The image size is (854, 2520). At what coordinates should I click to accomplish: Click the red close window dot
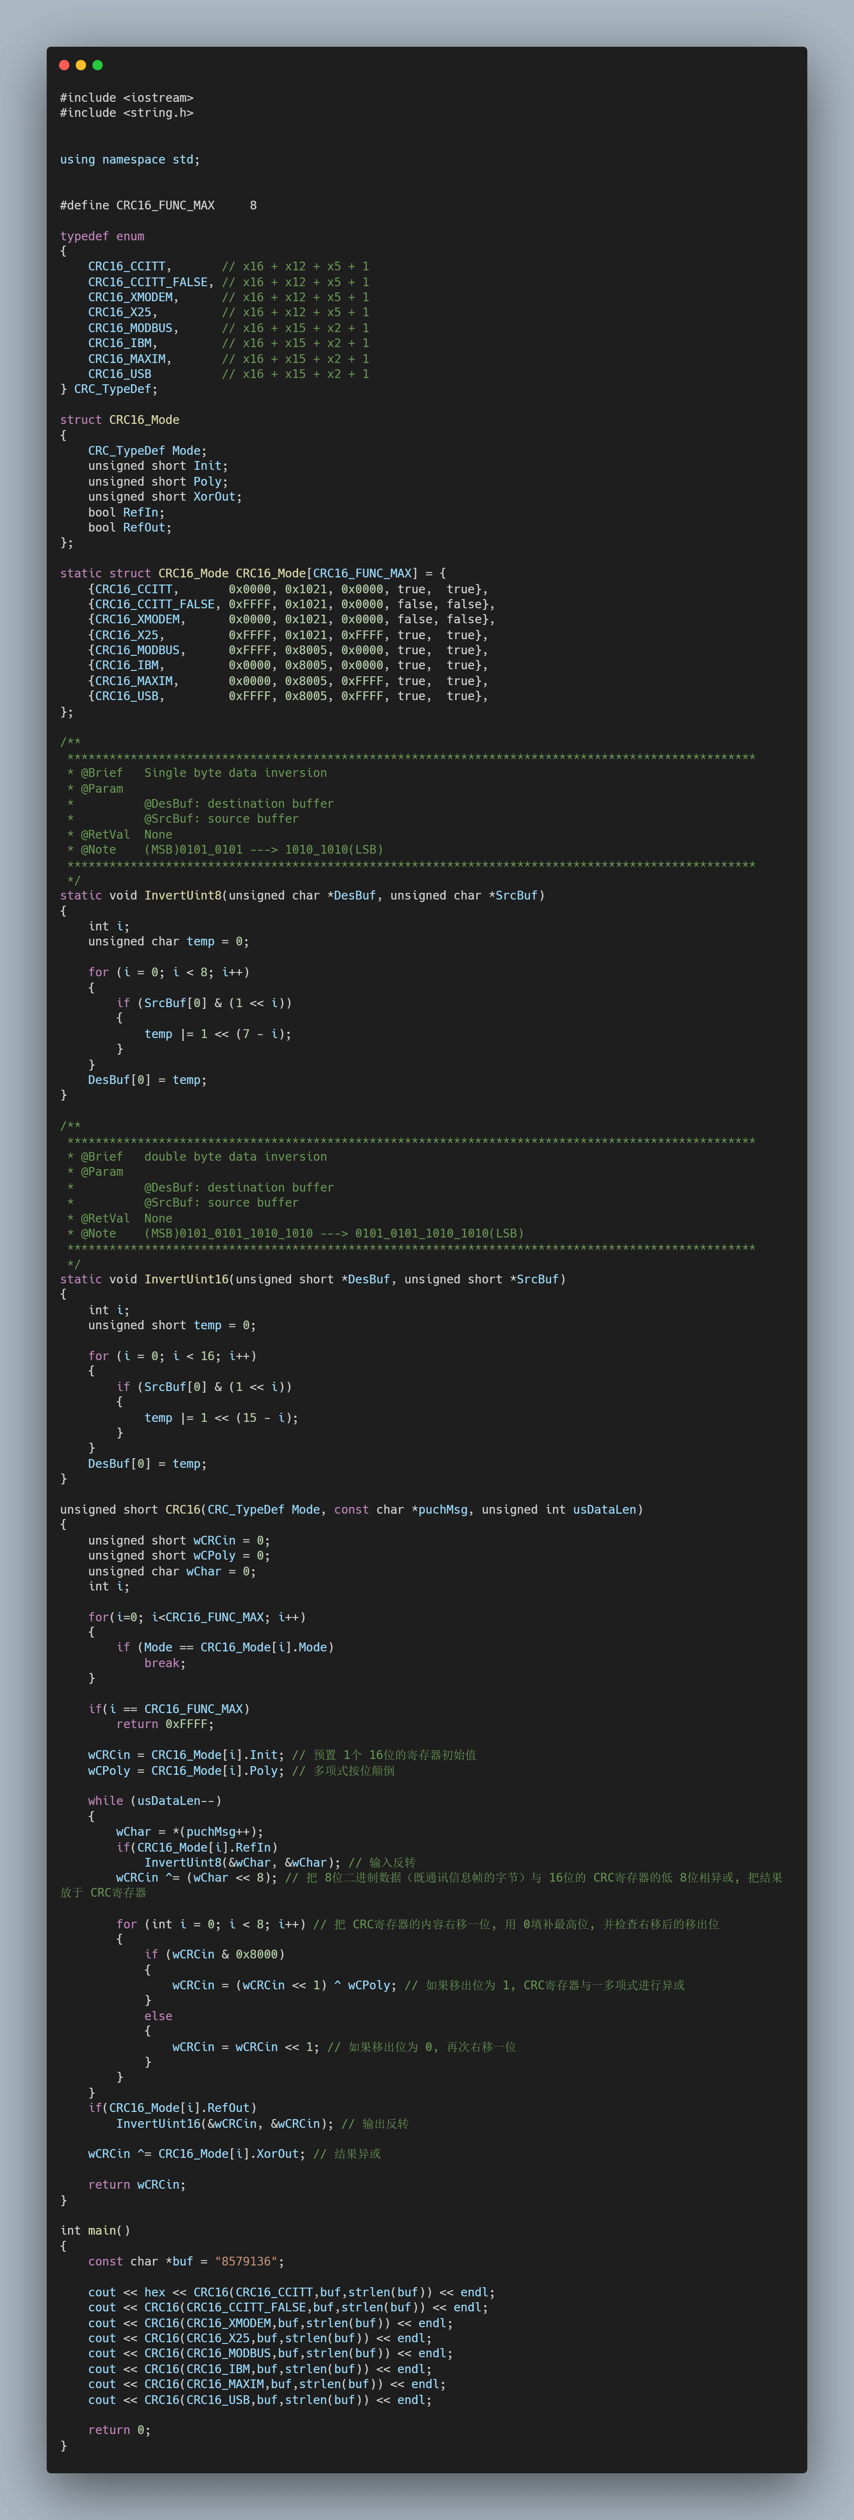65,66
